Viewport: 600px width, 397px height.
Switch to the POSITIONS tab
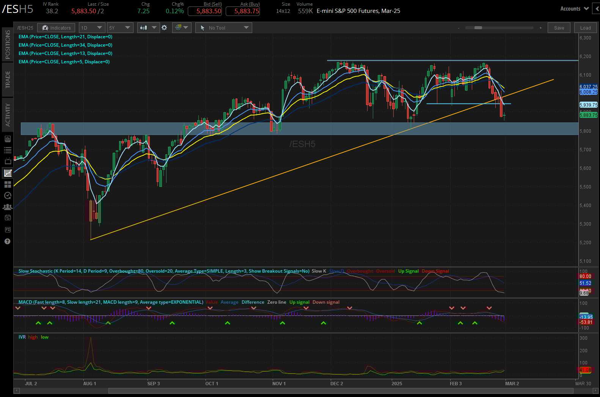8,44
